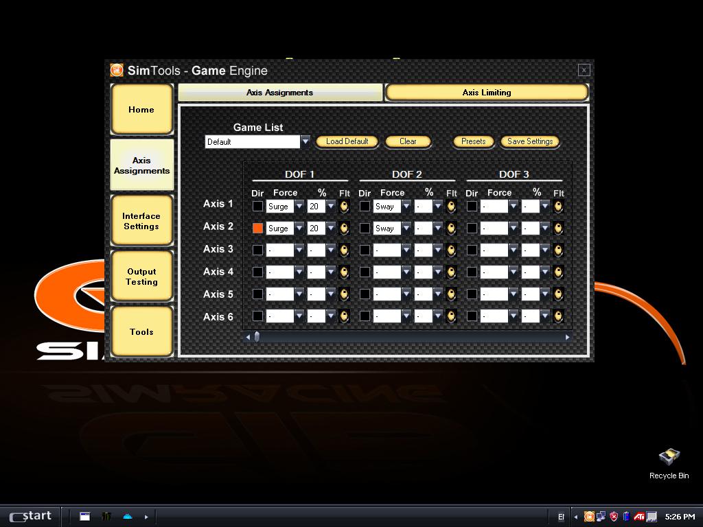This screenshot has width=703, height=527.
Task: Open the Windows start menu
Action: point(30,516)
